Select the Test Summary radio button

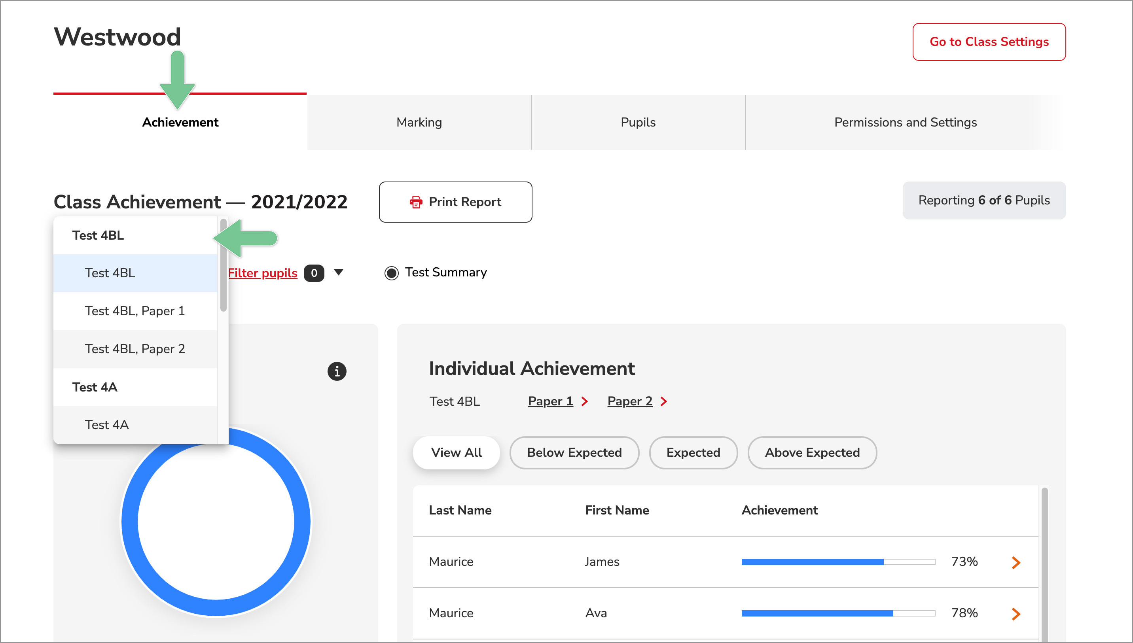click(391, 273)
